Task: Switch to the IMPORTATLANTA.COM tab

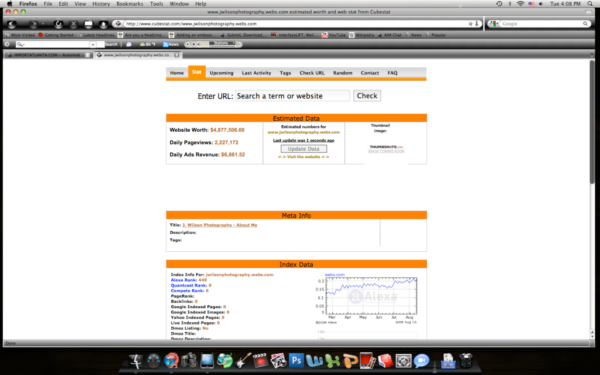Action: click(x=47, y=54)
